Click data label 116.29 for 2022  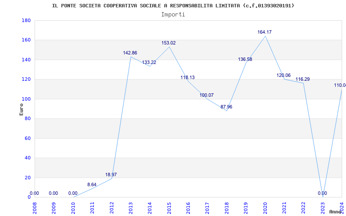coord(302,79)
